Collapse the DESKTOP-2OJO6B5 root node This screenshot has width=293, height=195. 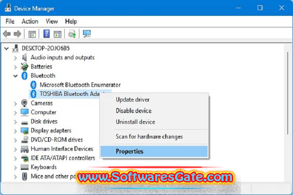tap(7, 49)
